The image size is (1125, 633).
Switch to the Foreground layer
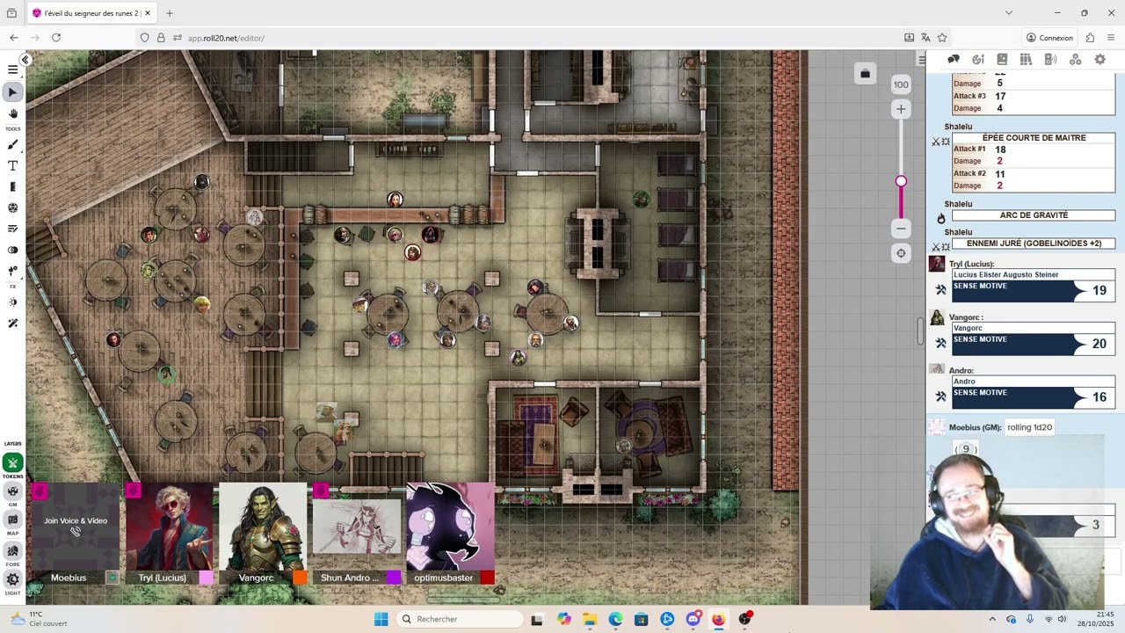(13, 550)
